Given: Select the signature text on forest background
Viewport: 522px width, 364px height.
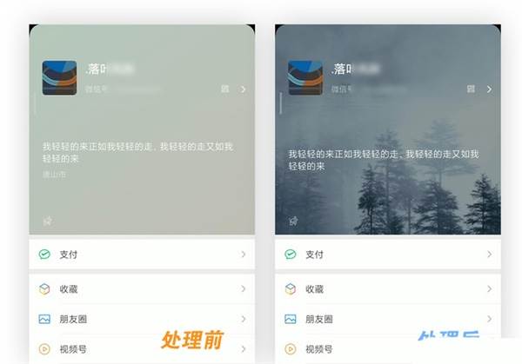Looking at the screenshot, I should point(384,160).
